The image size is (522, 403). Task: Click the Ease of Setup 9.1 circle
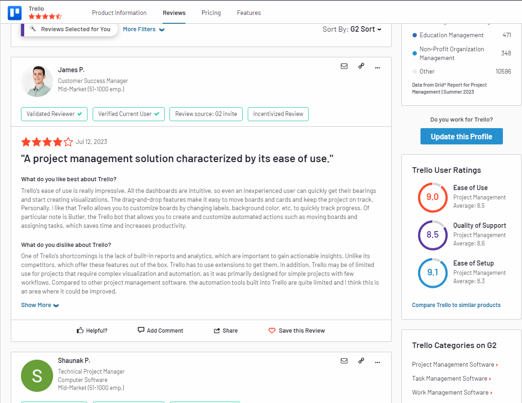[433, 273]
